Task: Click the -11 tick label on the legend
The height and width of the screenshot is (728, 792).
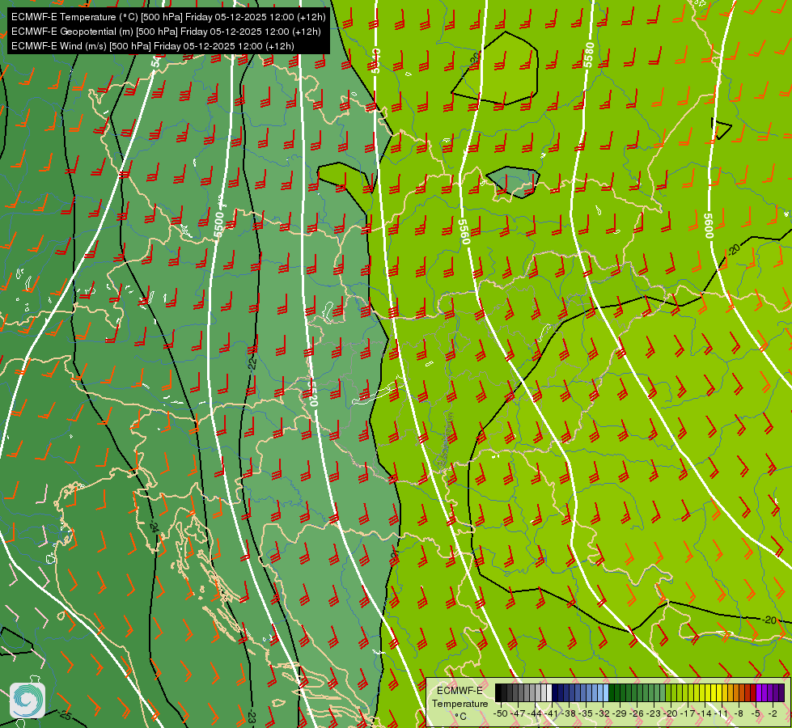Action: [722, 713]
